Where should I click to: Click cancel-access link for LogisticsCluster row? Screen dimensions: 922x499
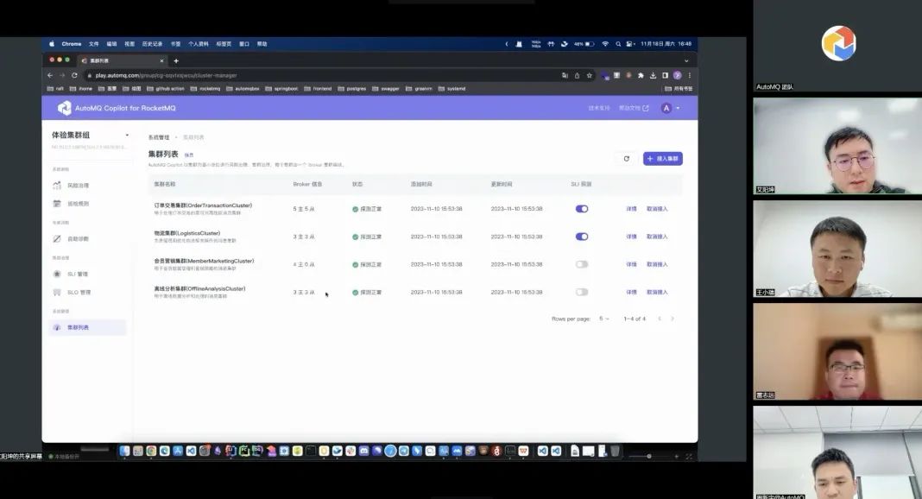[657, 237]
